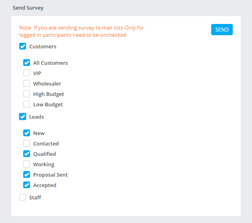Viewport: 252px width, 223px height.
Task: Tick the High Budget checkbox
Action: (27, 94)
